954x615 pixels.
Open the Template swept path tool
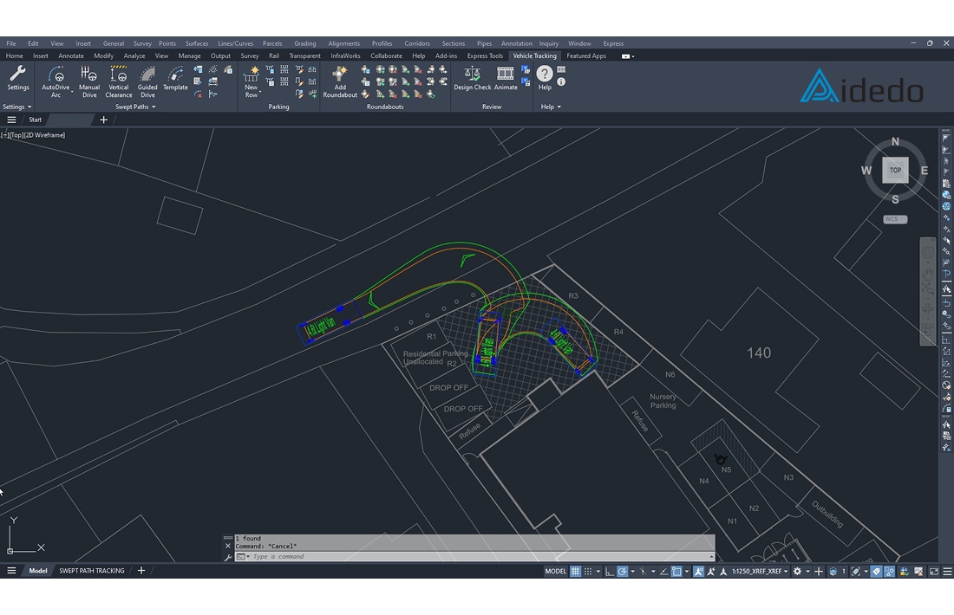click(175, 79)
